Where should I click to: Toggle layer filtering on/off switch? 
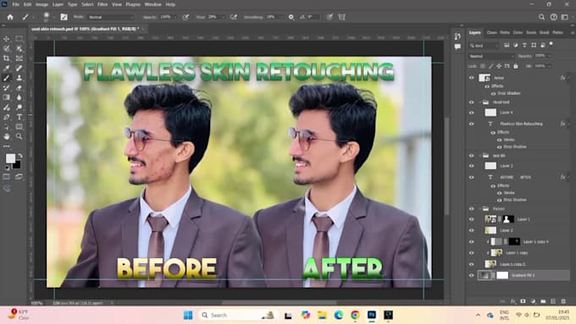coord(551,44)
